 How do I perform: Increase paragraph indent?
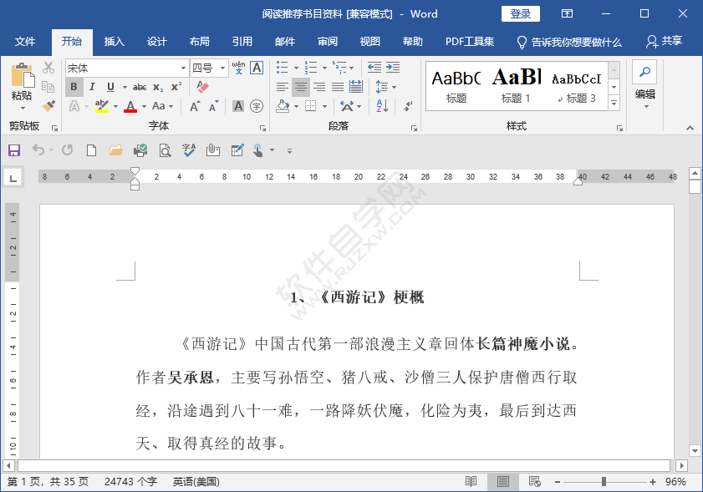[393, 68]
